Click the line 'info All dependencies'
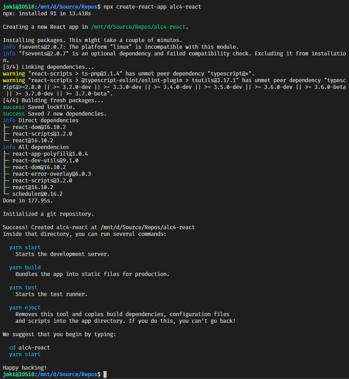Viewport: 349px width, 379px height. 36,147
